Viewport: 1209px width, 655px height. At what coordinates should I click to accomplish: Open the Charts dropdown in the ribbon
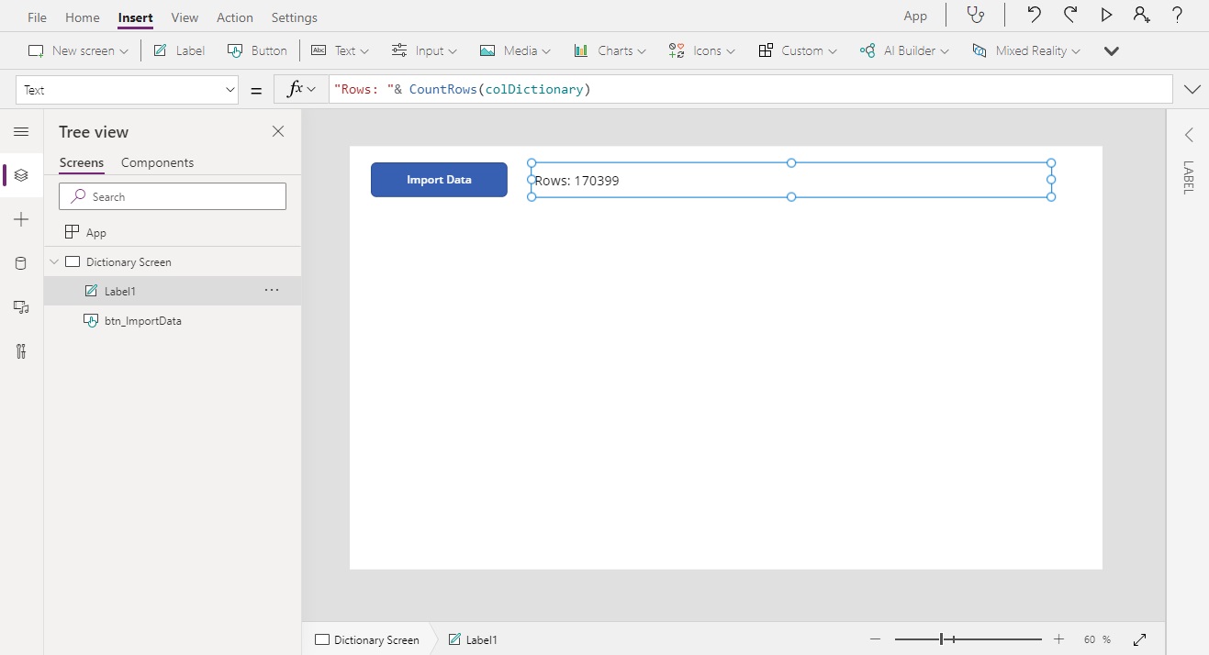[609, 50]
